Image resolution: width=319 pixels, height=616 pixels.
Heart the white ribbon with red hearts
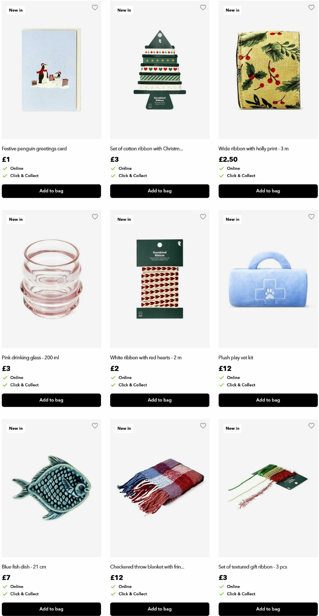point(203,217)
